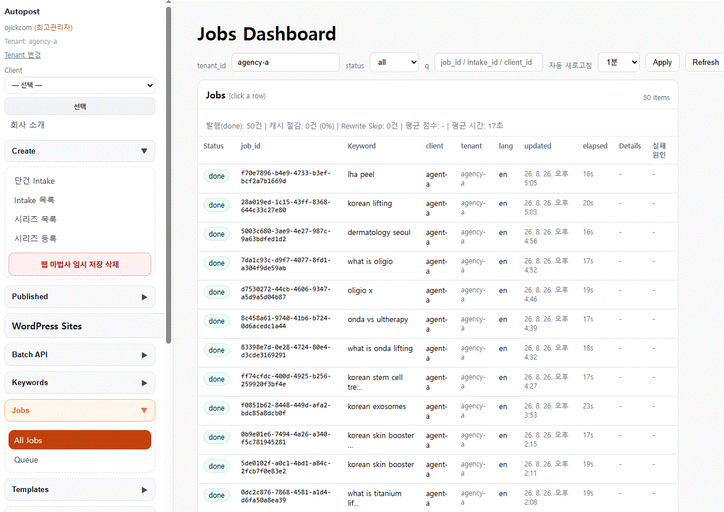This screenshot has height=512, width=724.
Task: Open the korean exosomes job row
Action: pyautogui.click(x=437, y=411)
